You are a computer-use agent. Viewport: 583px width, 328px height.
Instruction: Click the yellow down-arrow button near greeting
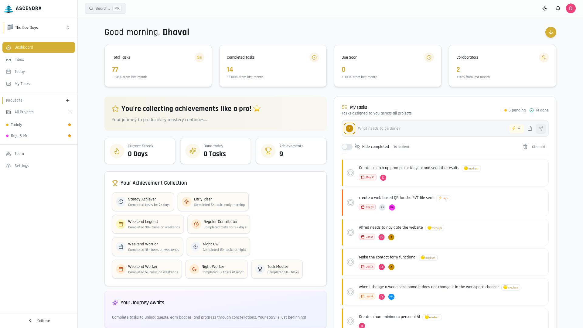[551, 32]
